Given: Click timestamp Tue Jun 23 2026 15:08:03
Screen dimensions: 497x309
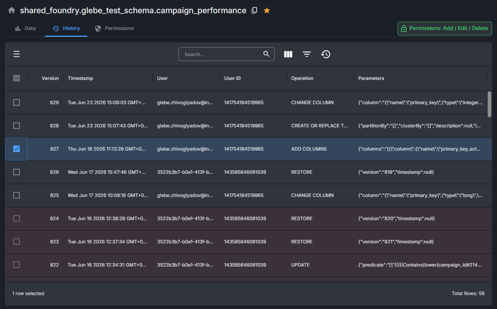Looking at the screenshot, I should click(x=107, y=102).
